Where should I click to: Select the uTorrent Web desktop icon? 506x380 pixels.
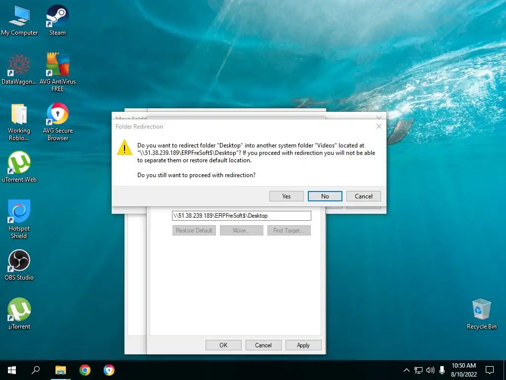coord(19,167)
